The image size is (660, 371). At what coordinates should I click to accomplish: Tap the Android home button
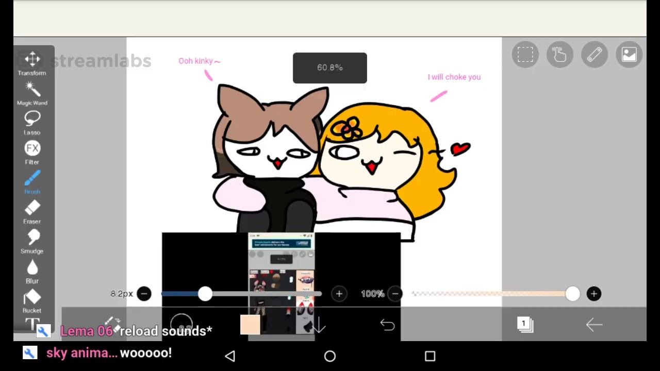pyautogui.click(x=330, y=356)
